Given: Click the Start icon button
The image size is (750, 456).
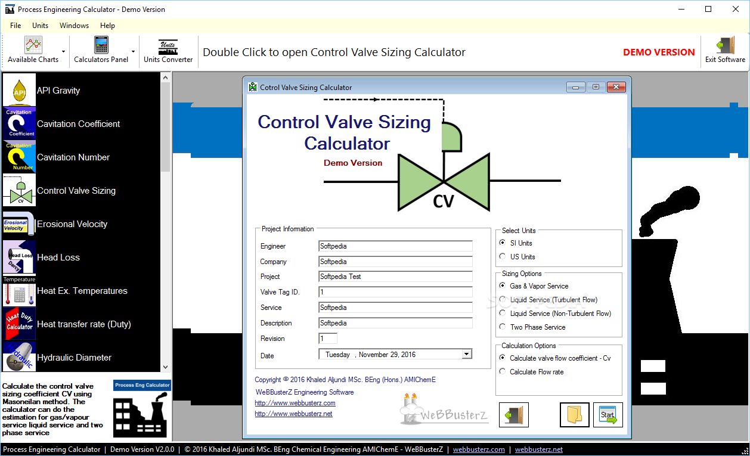Looking at the screenshot, I should coord(608,415).
